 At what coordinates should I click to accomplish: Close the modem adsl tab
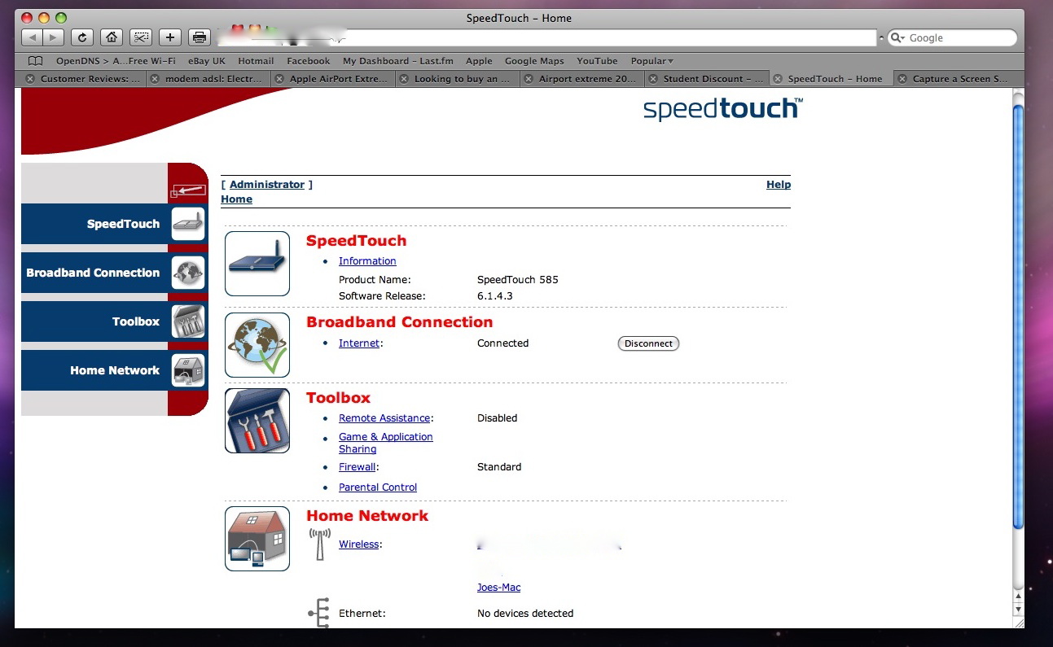[x=155, y=79]
